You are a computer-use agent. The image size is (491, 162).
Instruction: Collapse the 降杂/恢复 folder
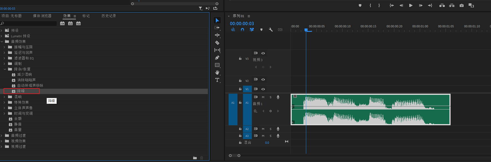[x=5, y=69]
